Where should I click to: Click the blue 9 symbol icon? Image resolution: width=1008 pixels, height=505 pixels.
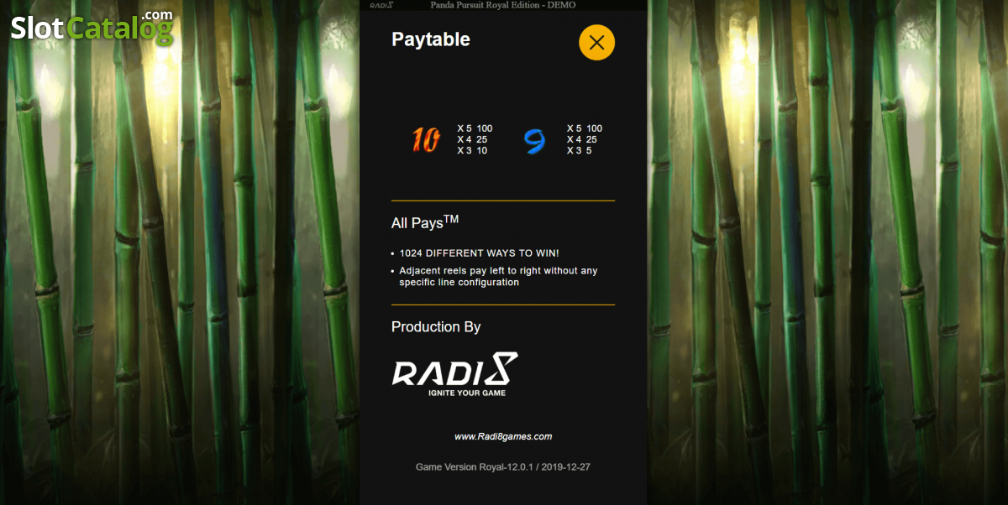(534, 141)
